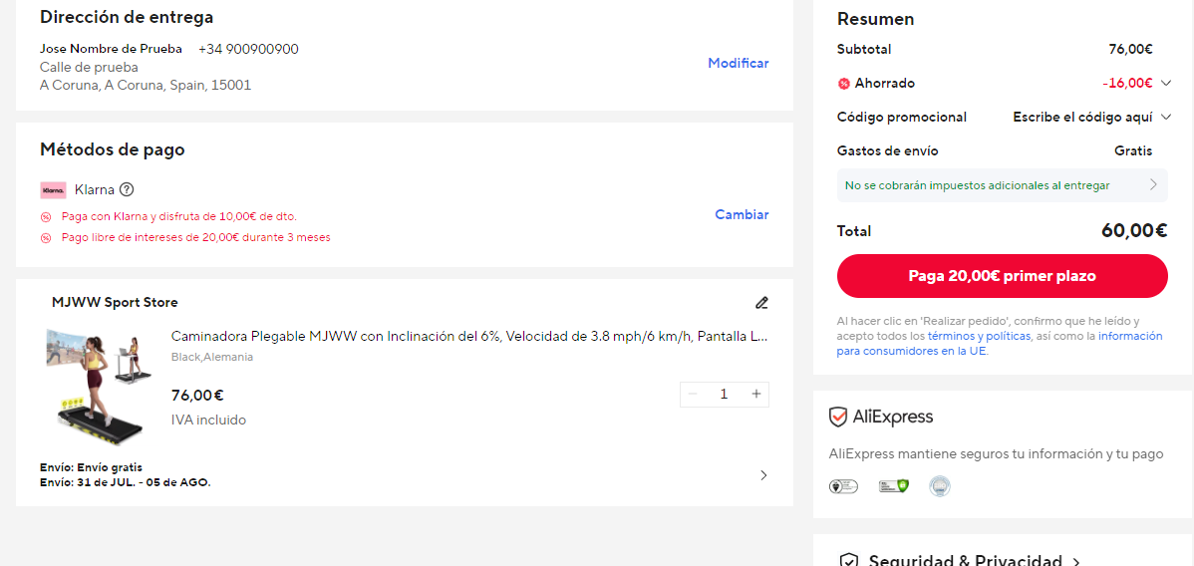1194x566 pixels.
Task: Click the MJWW Sport Store name
Action: point(115,302)
